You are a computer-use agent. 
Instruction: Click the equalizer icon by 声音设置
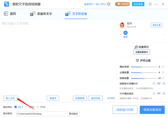click(137, 60)
